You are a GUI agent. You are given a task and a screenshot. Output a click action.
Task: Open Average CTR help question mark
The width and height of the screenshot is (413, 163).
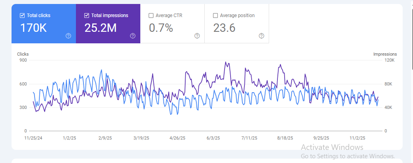[197, 36]
